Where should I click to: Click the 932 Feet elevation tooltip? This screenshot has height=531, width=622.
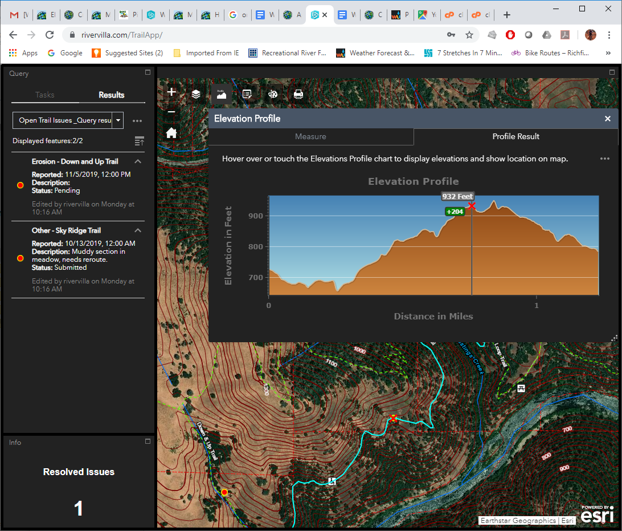457,196
